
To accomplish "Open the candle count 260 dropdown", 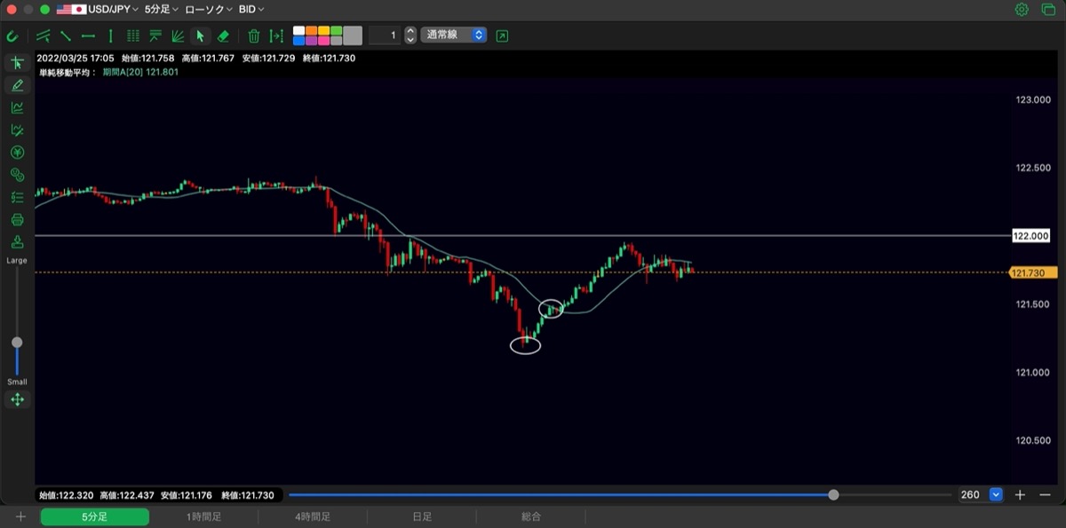I will (980, 494).
